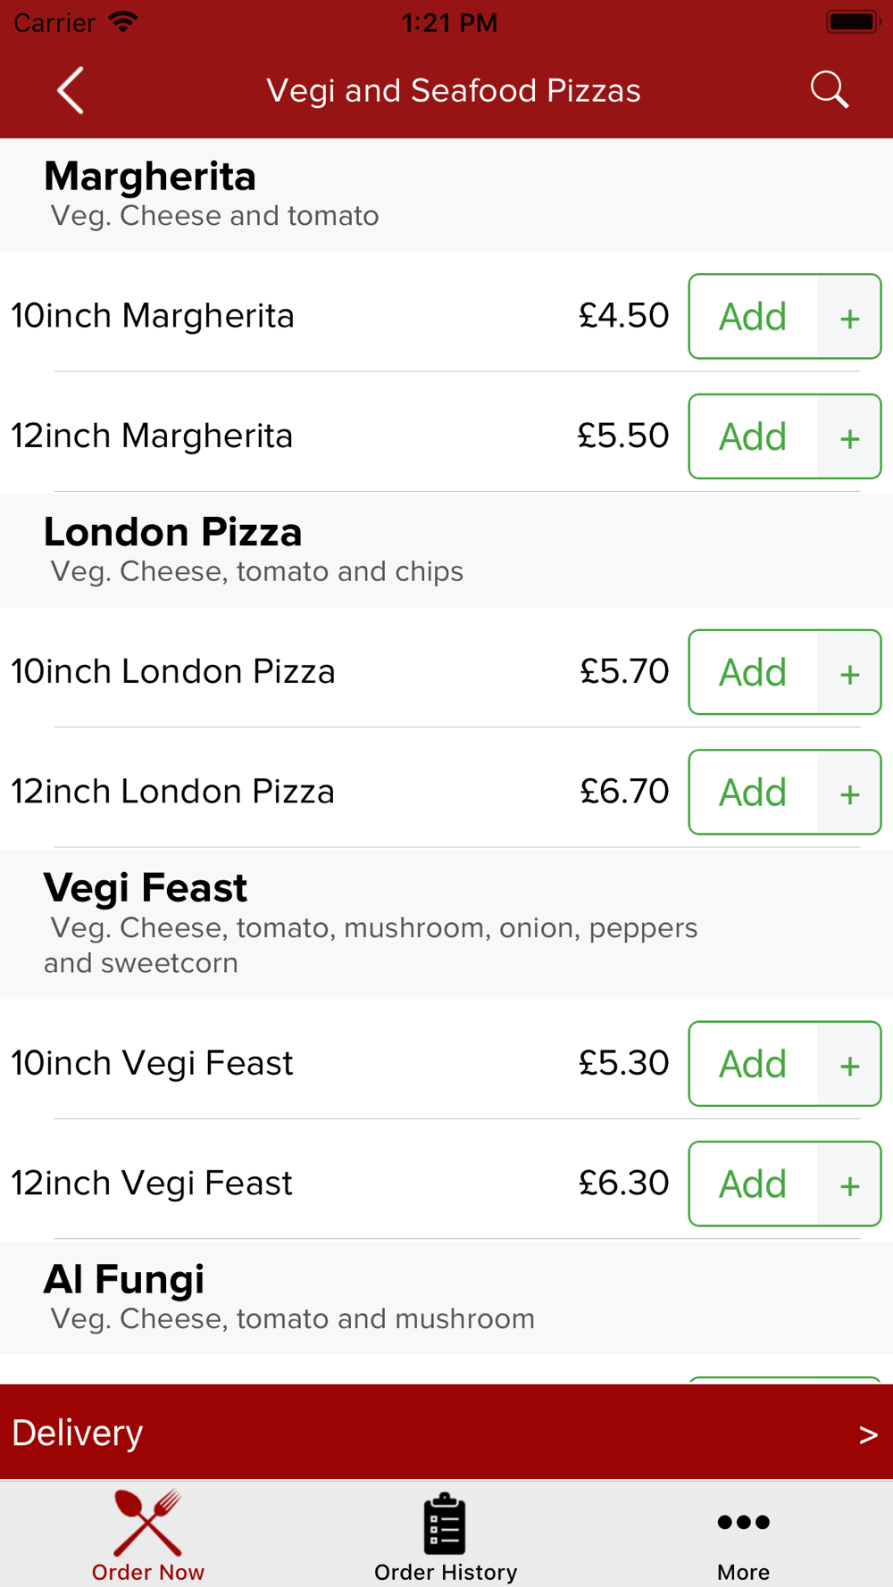Add 12inch Margherita to the order
Screen dimensions: 893x1587
[x=753, y=436]
